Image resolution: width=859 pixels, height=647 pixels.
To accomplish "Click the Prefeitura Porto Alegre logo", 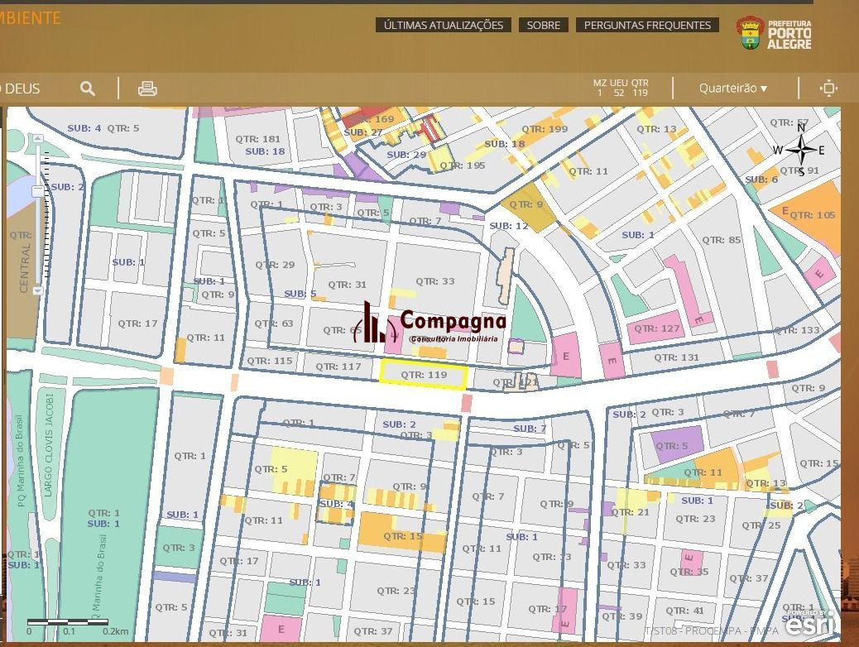I will (x=774, y=33).
